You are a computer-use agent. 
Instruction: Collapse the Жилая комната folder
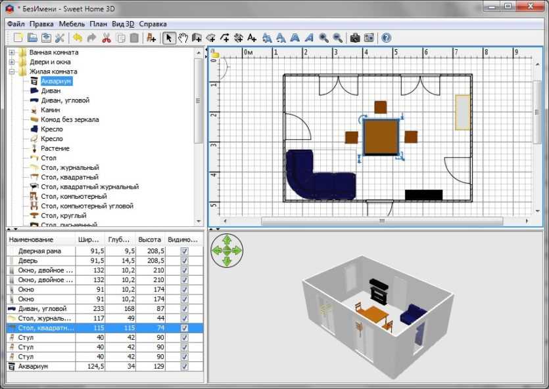(12, 72)
